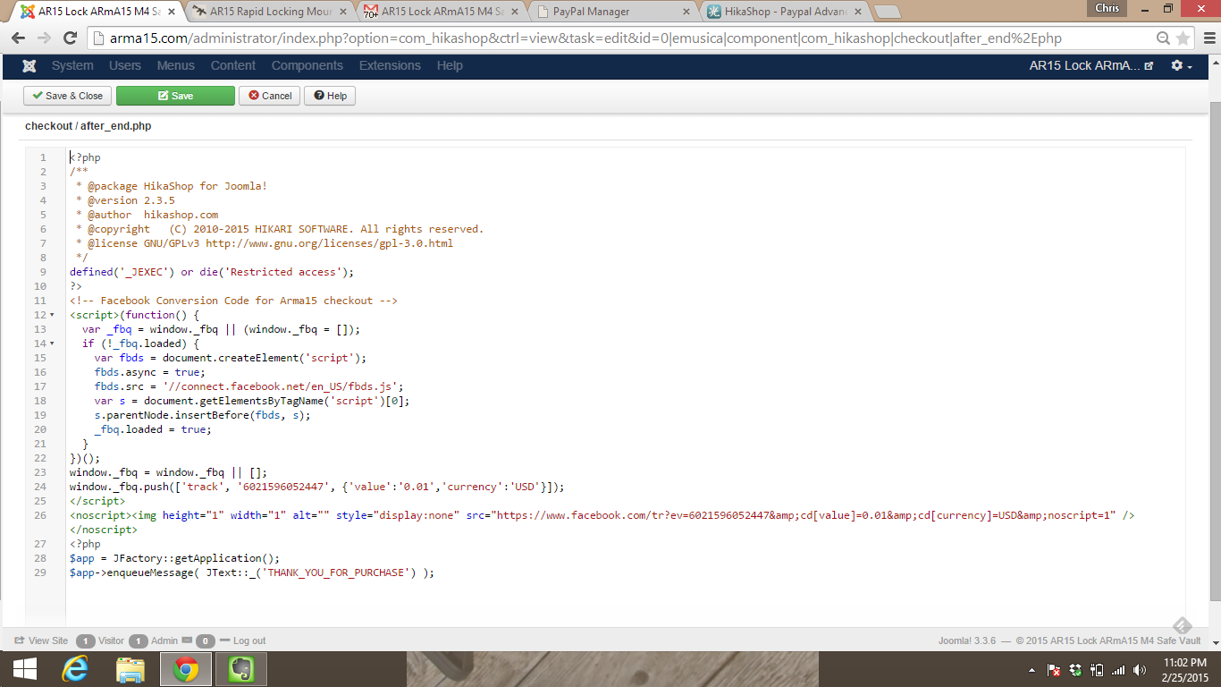Click the "window._fbq.push" track code line
The width and height of the screenshot is (1221, 687).
(x=317, y=487)
